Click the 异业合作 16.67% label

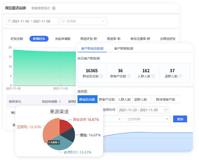point(86,119)
